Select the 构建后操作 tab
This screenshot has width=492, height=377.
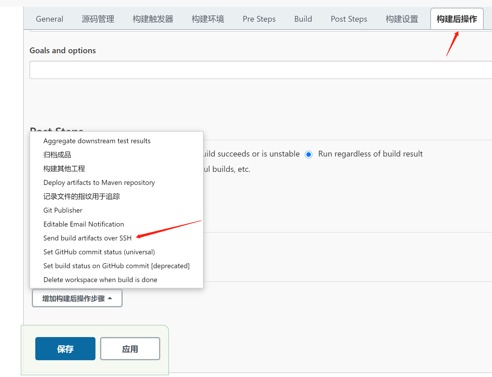click(457, 19)
